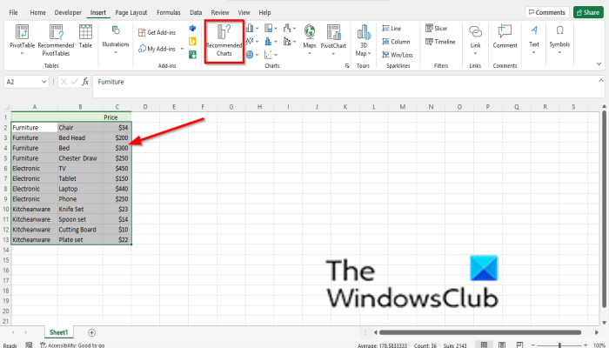Click zoom in plus button

586,345
